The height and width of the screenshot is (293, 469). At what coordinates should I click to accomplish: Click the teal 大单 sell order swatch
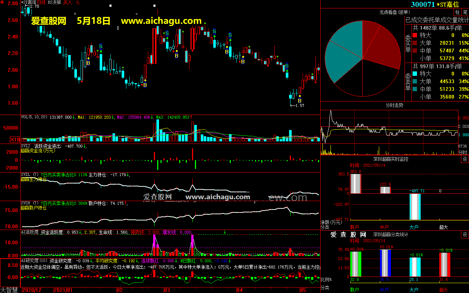pos(415,82)
